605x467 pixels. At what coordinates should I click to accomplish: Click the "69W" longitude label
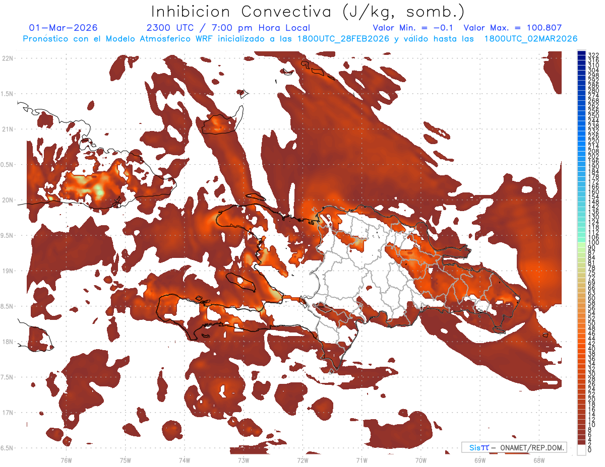[479, 460]
